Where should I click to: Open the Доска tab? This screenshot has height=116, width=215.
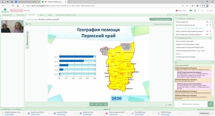point(42,15)
